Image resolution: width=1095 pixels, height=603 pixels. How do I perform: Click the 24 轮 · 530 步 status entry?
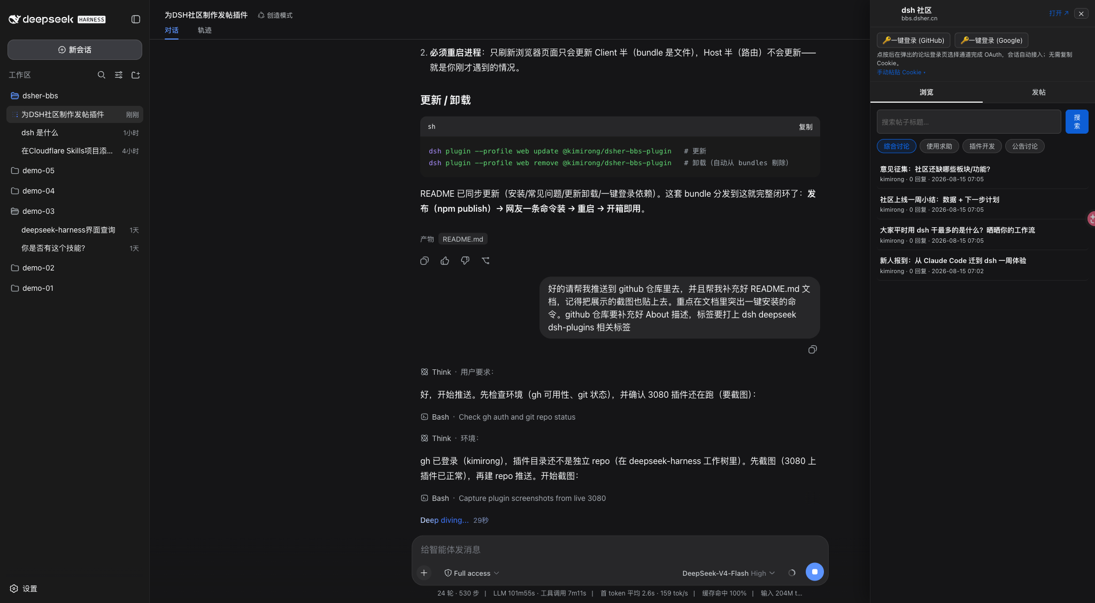coord(458,593)
